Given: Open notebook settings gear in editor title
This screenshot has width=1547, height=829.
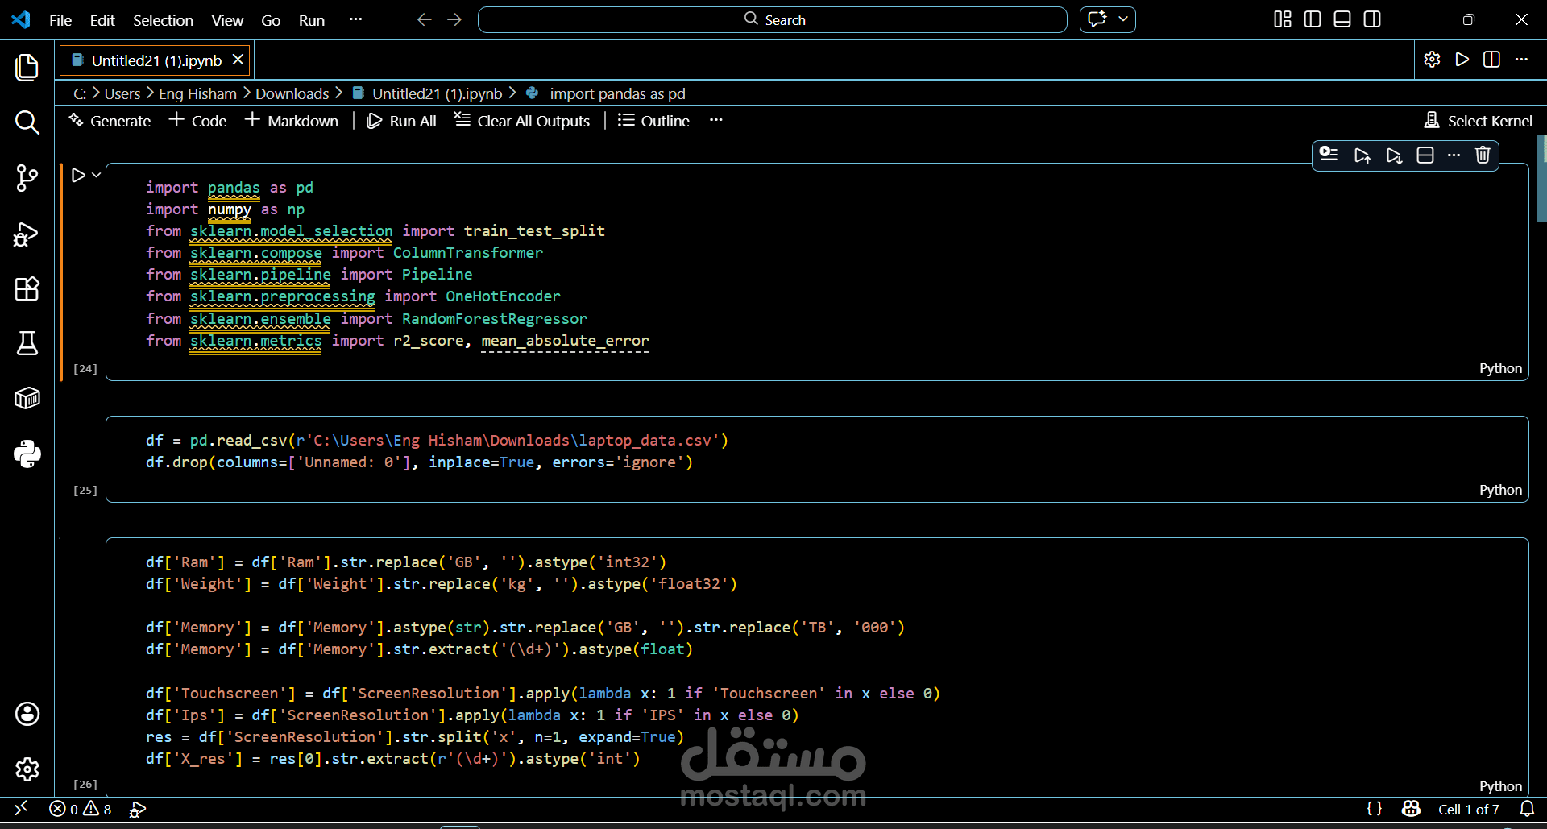Looking at the screenshot, I should pyautogui.click(x=1432, y=60).
